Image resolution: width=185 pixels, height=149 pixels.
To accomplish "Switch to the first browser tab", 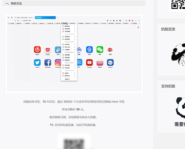I will click(x=24, y=18).
